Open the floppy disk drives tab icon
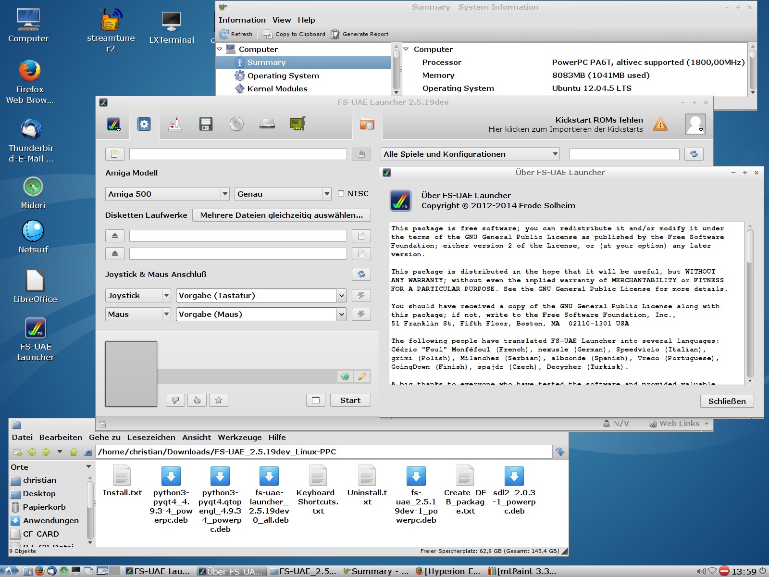Screen dimensions: 769x577 coord(206,124)
